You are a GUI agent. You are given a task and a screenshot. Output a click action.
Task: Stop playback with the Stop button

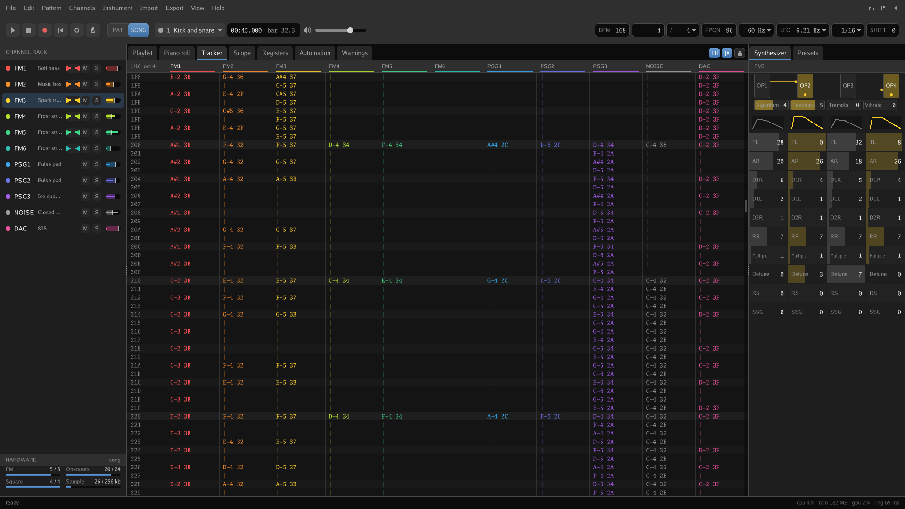point(29,30)
